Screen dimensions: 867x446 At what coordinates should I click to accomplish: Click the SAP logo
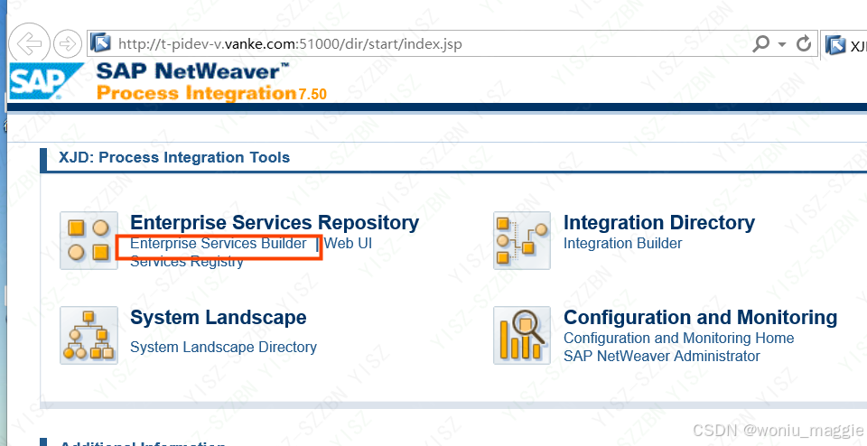click(46, 80)
